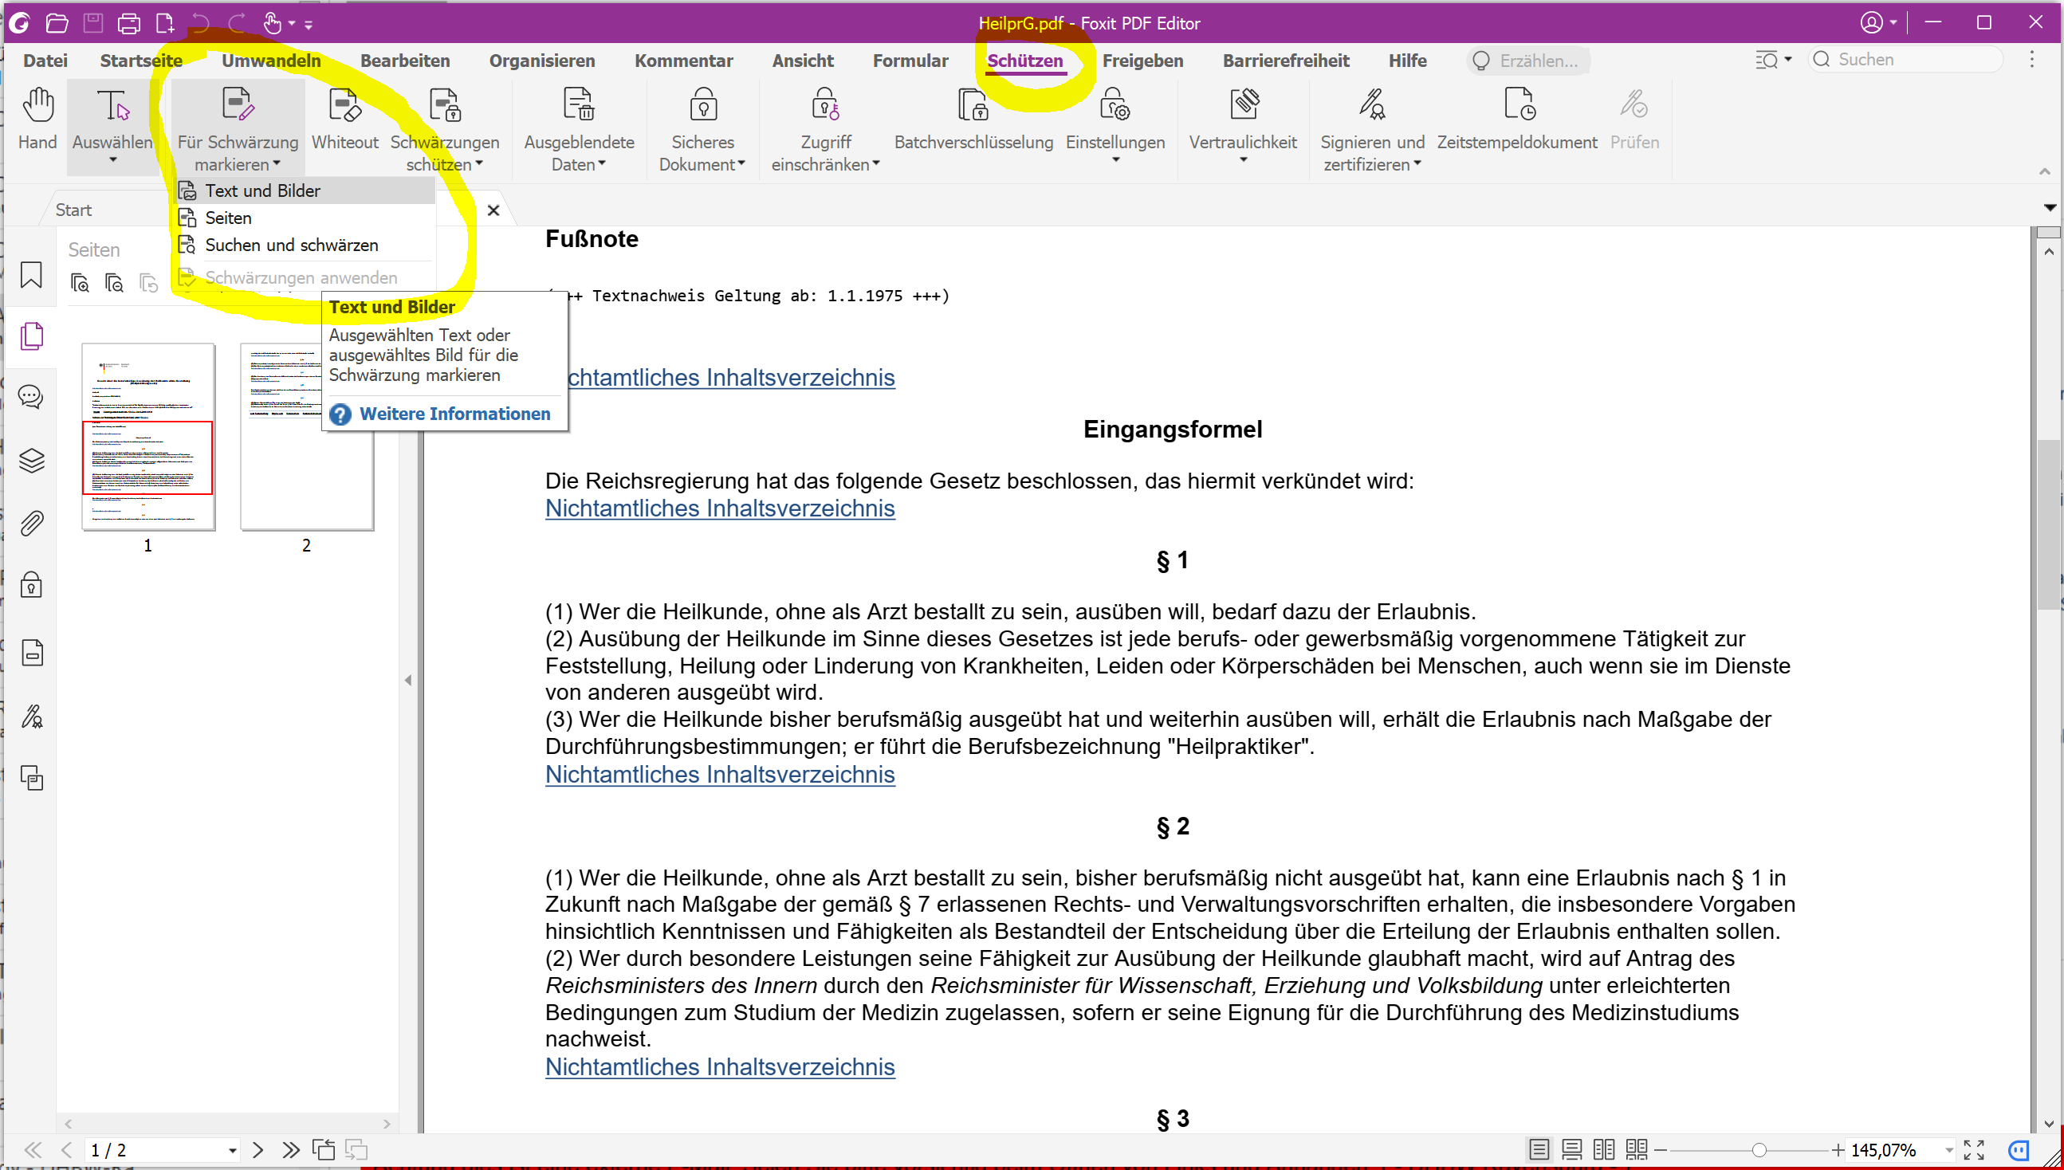Open the Start tab
Screen dimensions: 2064x1170
coord(74,210)
